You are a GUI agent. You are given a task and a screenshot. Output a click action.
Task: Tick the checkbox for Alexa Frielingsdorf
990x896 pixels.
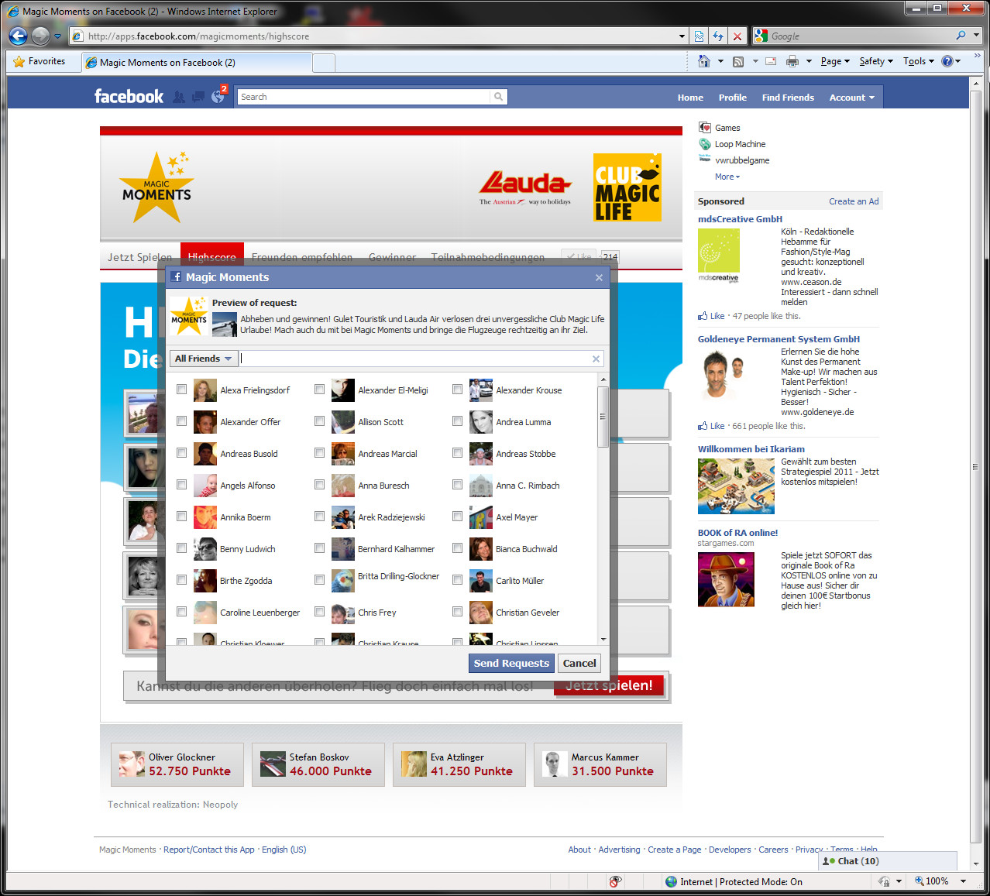pyautogui.click(x=181, y=390)
